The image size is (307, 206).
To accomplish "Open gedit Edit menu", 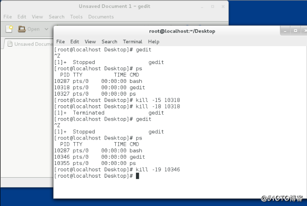I will pos(22,16).
